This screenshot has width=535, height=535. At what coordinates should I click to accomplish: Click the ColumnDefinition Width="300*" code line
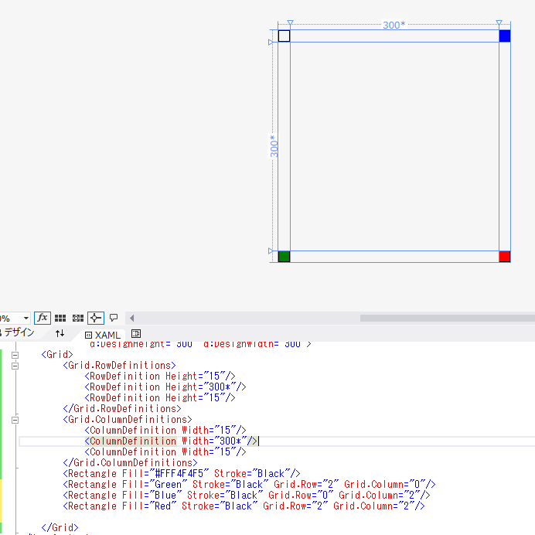pyautogui.click(x=171, y=441)
